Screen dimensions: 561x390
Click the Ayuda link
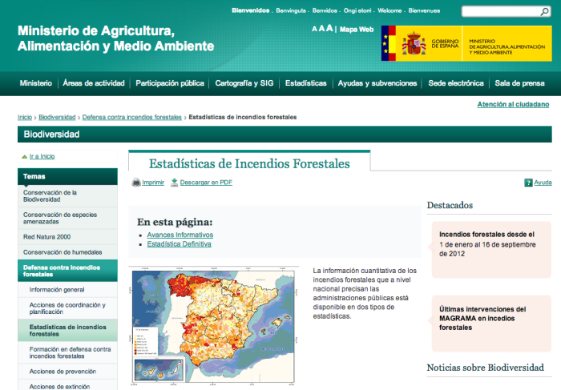[543, 183]
